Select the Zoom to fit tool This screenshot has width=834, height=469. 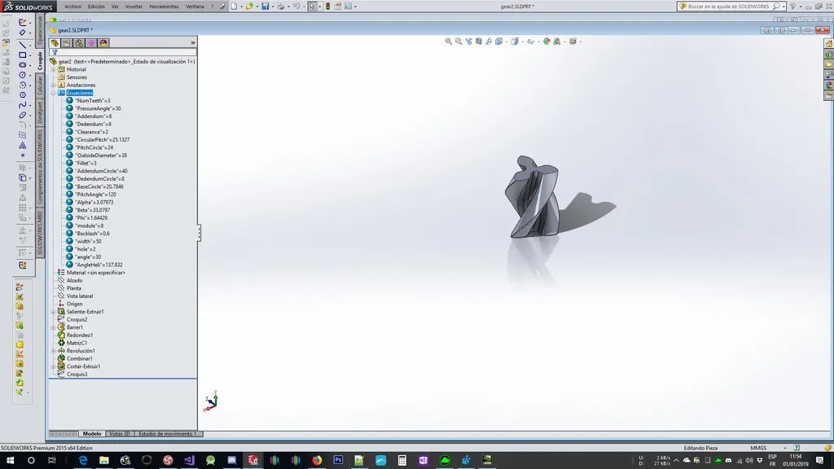(x=448, y=42)
